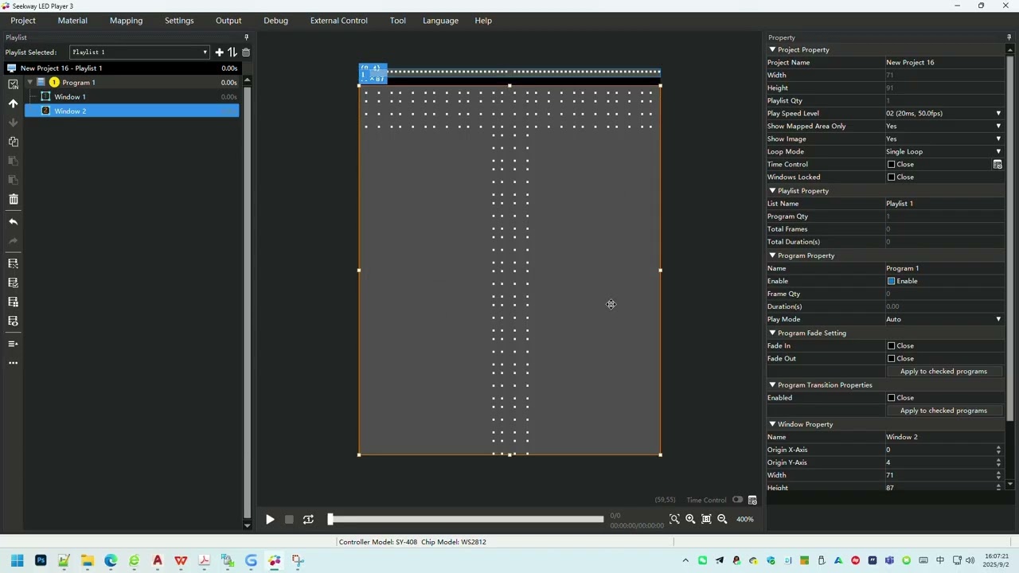The width and height of the screenshot is (1019, 573).
Task: Toggle Transition Enabled checkbox
Action: click(892, 398)
